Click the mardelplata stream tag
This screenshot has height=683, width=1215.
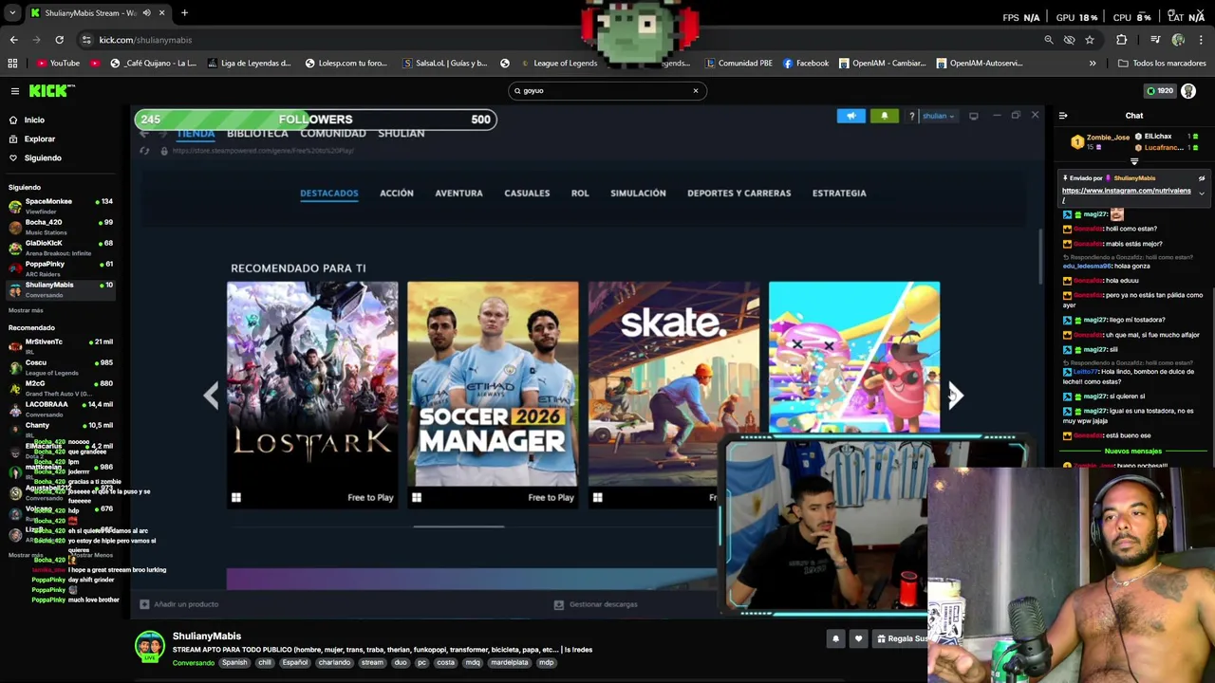pos(509,663)
